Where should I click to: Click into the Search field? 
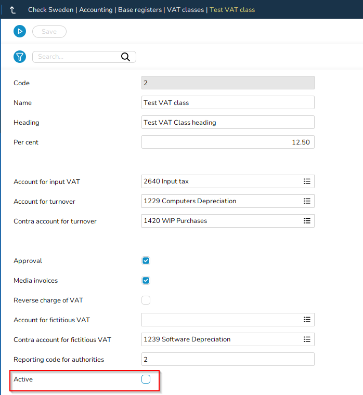pyautogui.click(x=75, y=57)
